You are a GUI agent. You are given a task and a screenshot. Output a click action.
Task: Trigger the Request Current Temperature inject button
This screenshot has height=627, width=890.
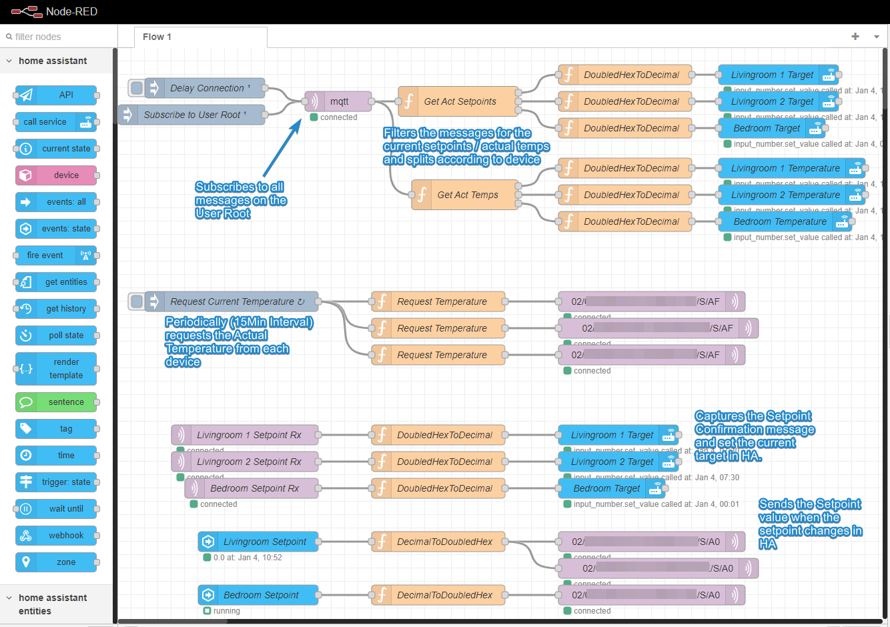(137, 301)
